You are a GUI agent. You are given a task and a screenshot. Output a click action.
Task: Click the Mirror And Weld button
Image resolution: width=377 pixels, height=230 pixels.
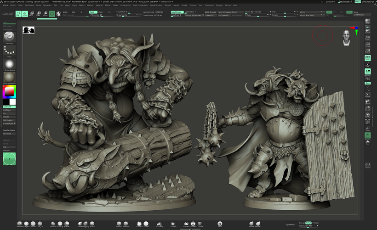point(307,15)
